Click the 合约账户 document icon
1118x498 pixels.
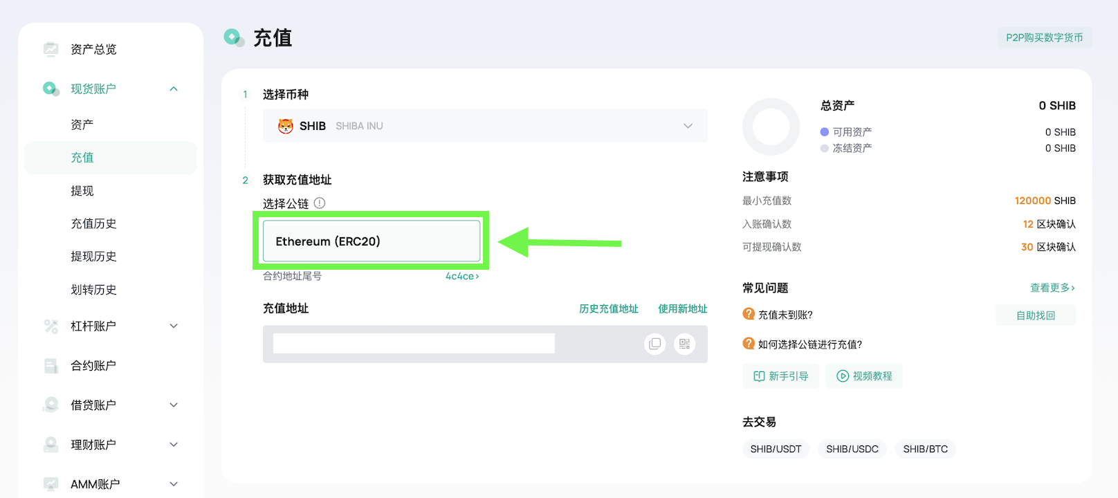pyautogui.click(x=51, y=365)
